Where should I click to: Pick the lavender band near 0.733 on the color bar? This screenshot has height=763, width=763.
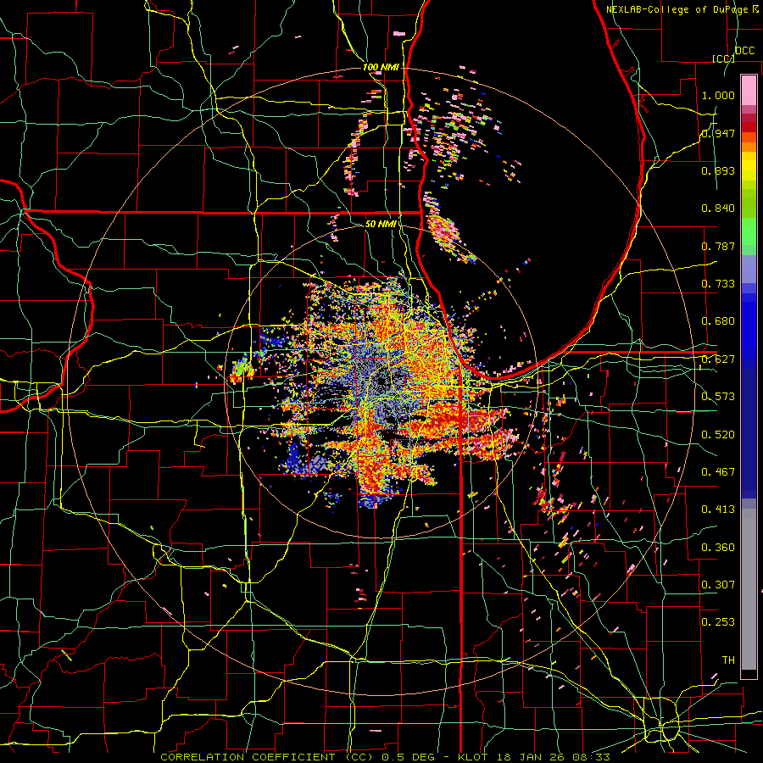(x=749, y=269)
